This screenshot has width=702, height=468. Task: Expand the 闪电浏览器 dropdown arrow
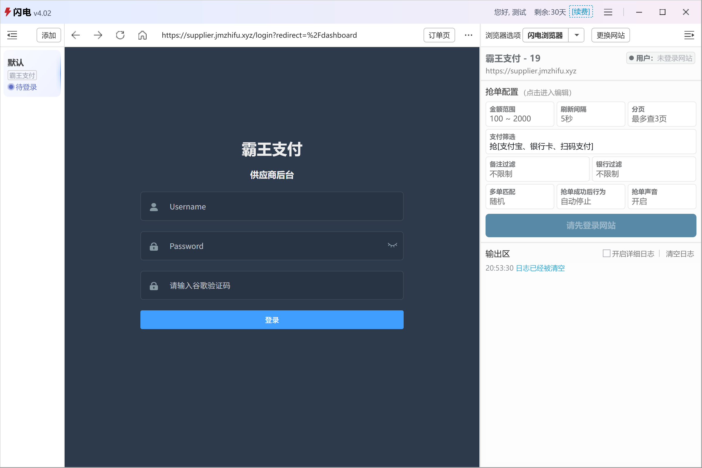[x=577, y=35]
